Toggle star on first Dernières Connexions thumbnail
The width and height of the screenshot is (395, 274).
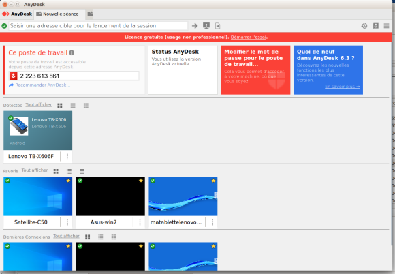pyautogui.click(x=68, y=246)
